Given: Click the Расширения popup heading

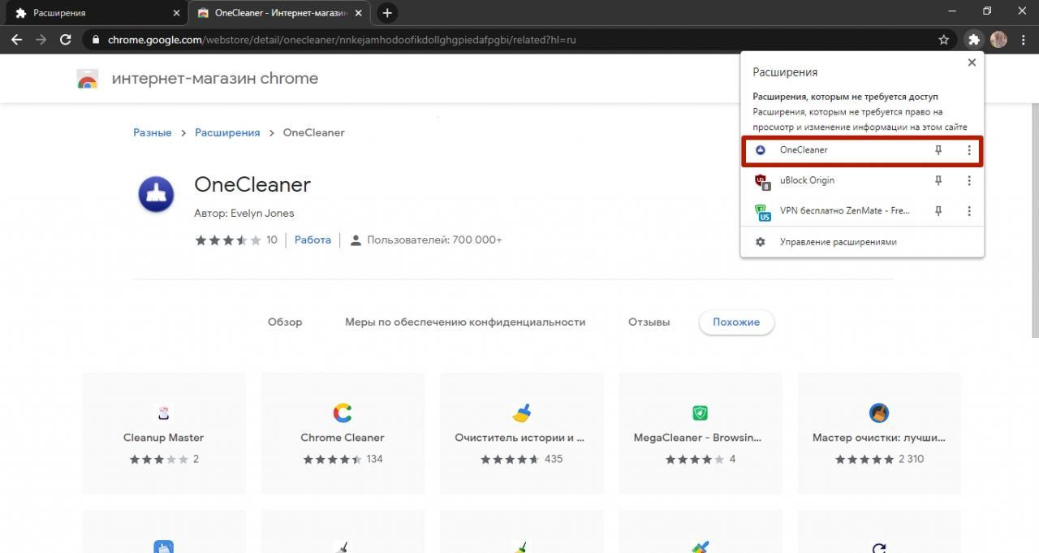Looking at the screenshot, I should click(785, 72).
